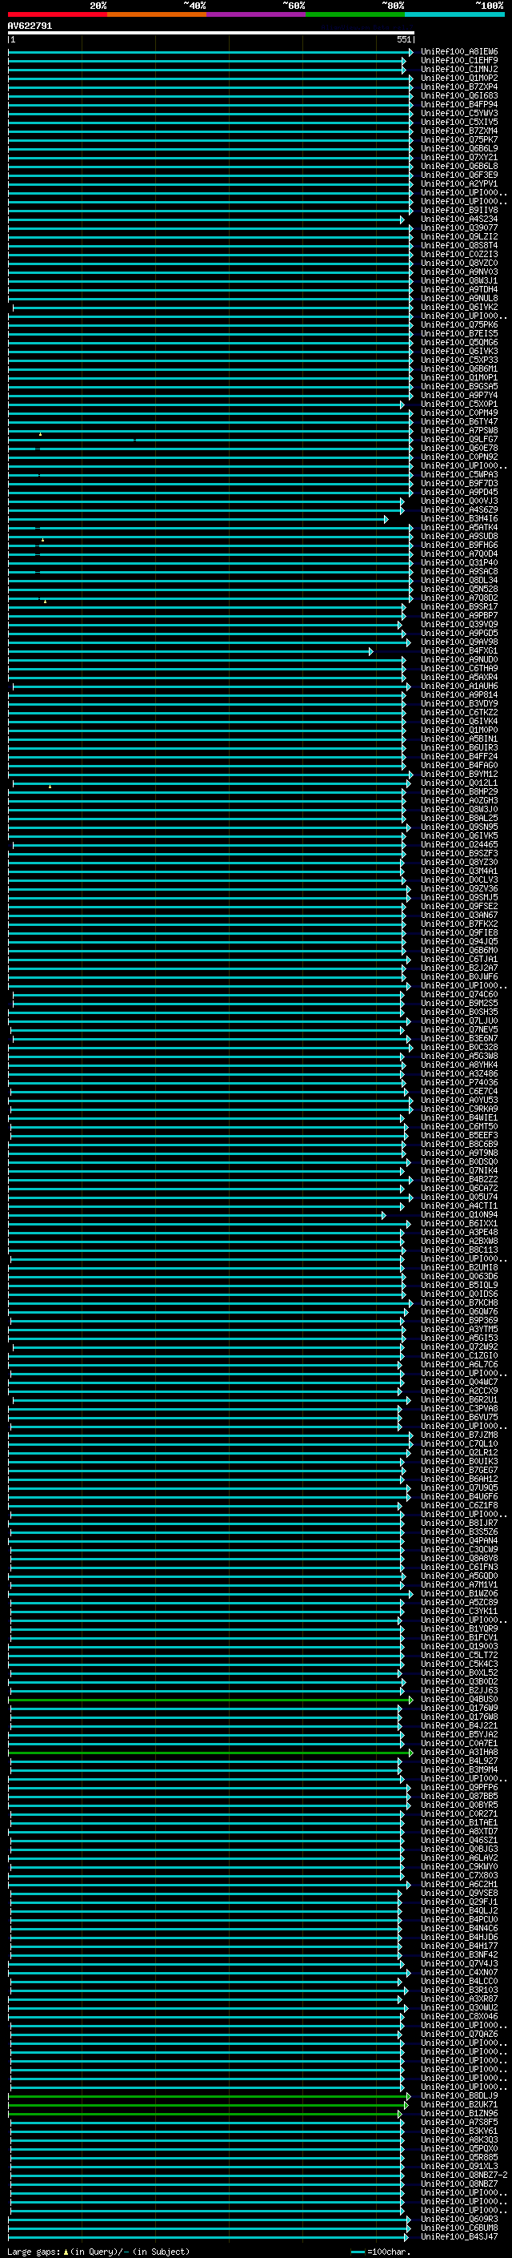This screenshot has height=2258, width=512.
Task: Select label UniRef100_B7EIS5
Action: pos(458,333)
